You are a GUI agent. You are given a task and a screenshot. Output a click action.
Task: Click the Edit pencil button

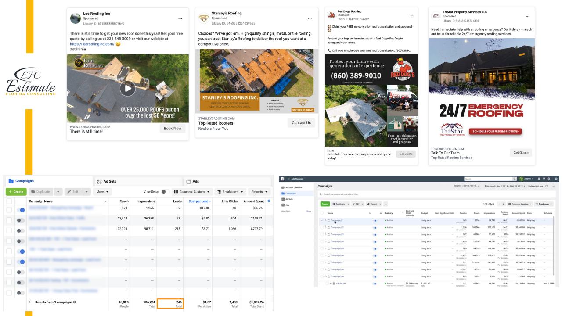pyautogui.click(x=74, y=192)
